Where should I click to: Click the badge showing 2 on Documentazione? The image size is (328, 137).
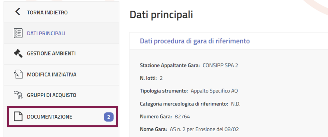click(x=109, y=117)
